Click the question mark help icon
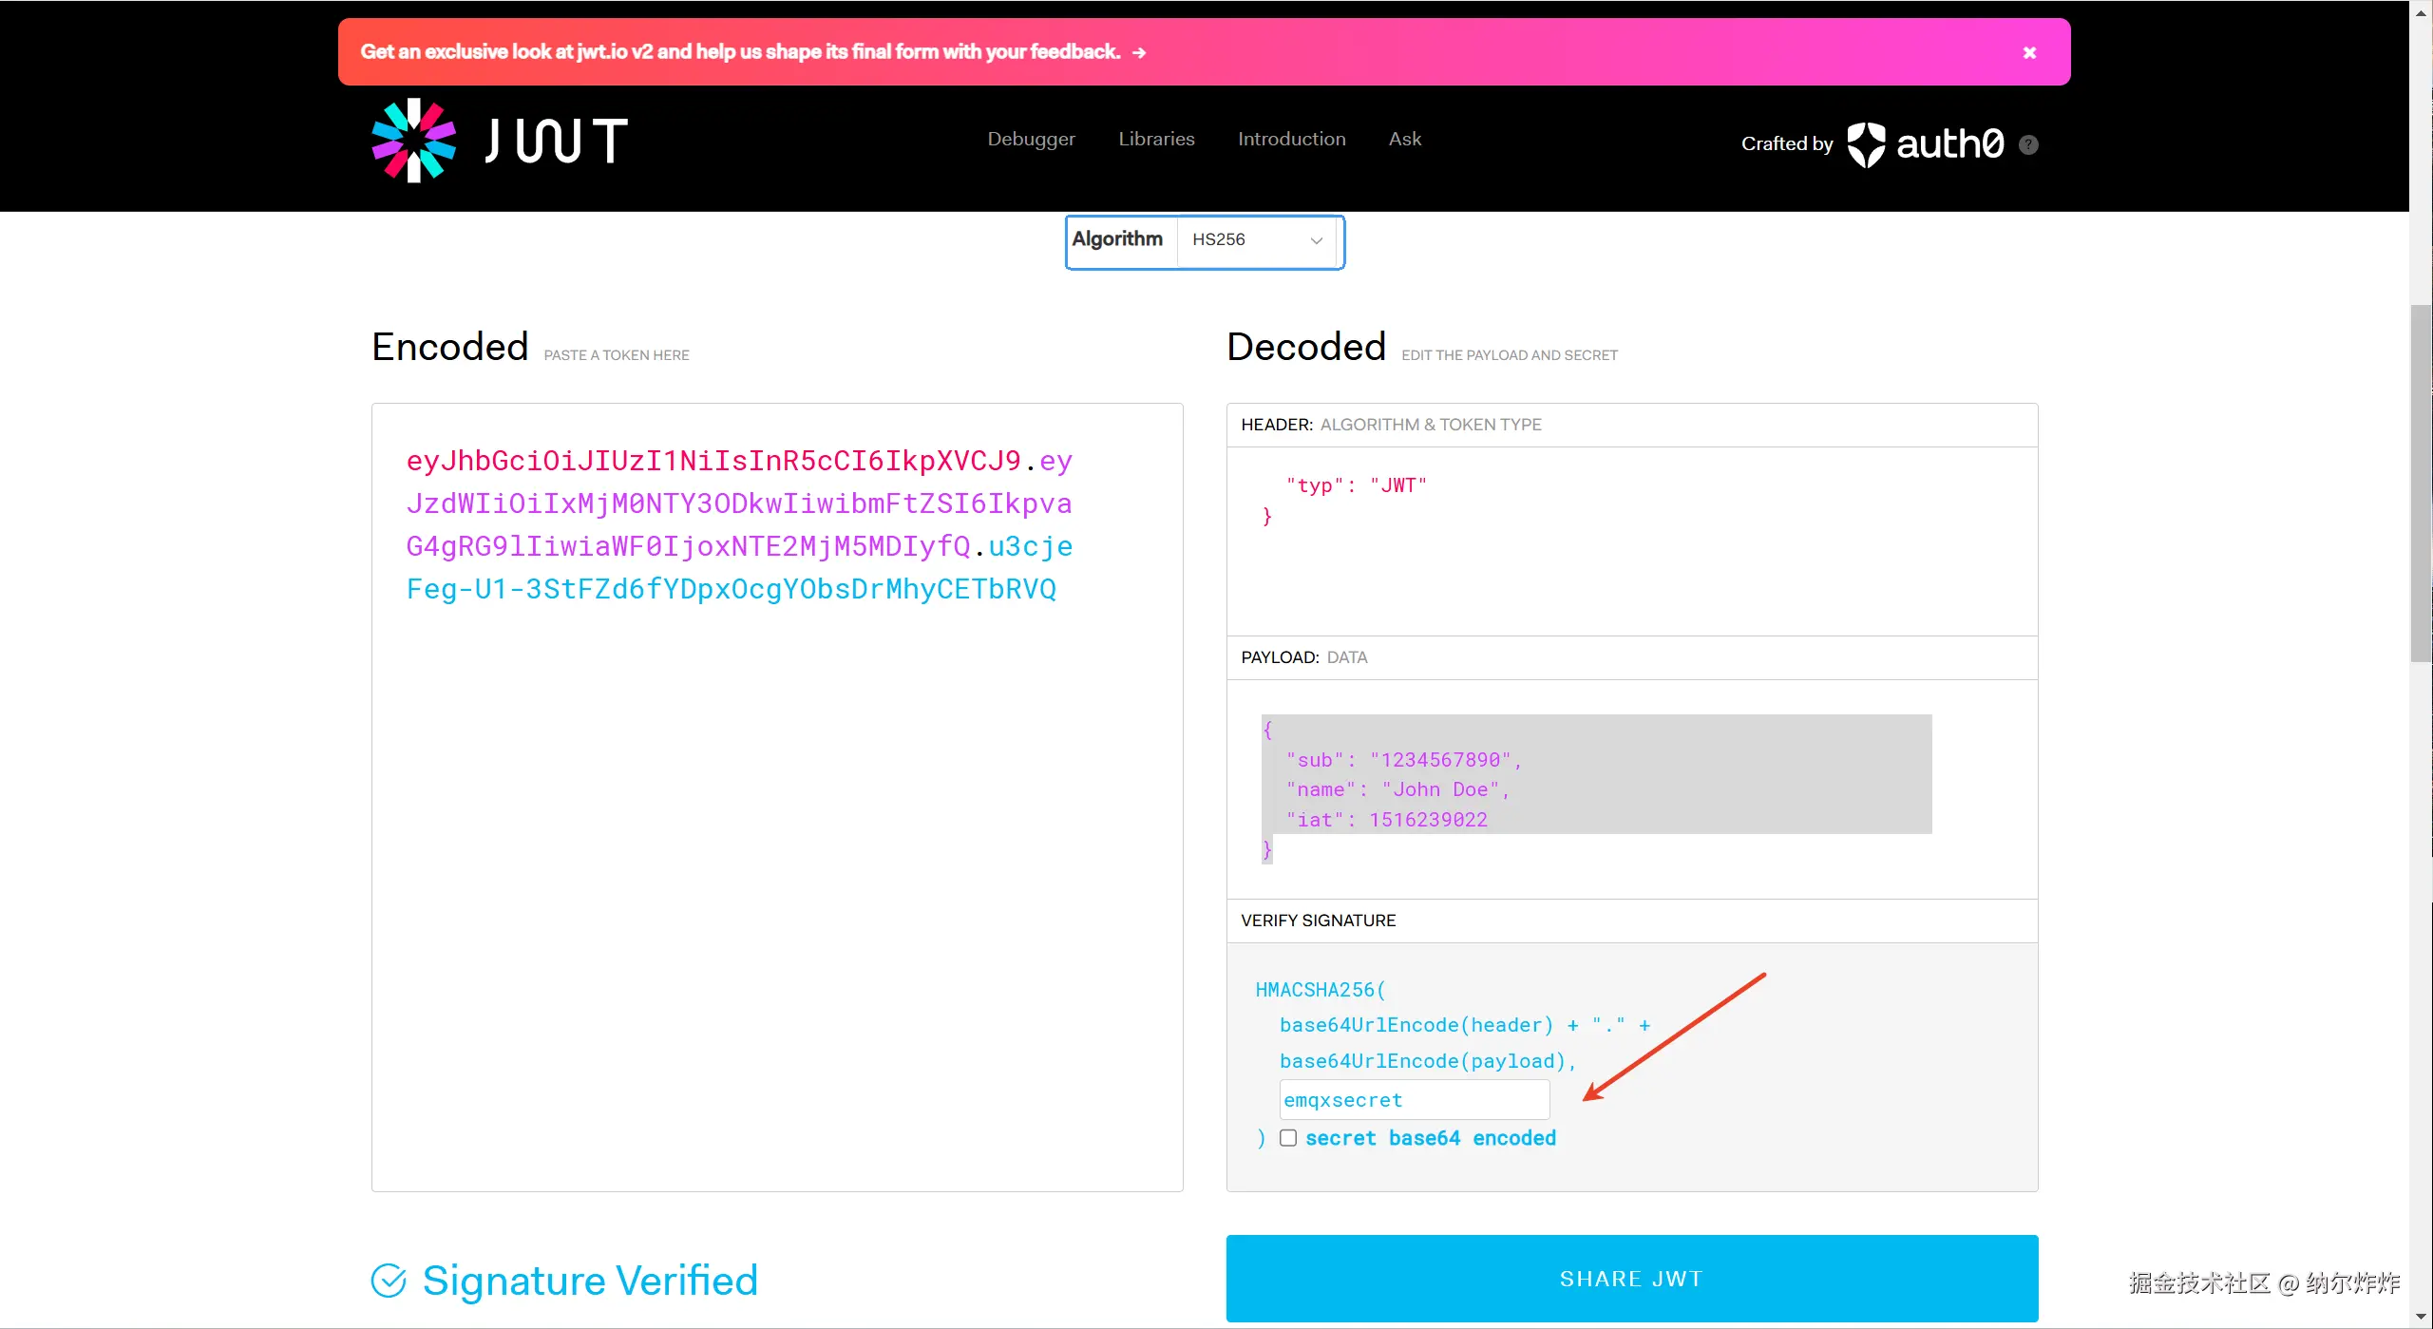This screenshot has width=2433, height=1329. (2028, 144)
